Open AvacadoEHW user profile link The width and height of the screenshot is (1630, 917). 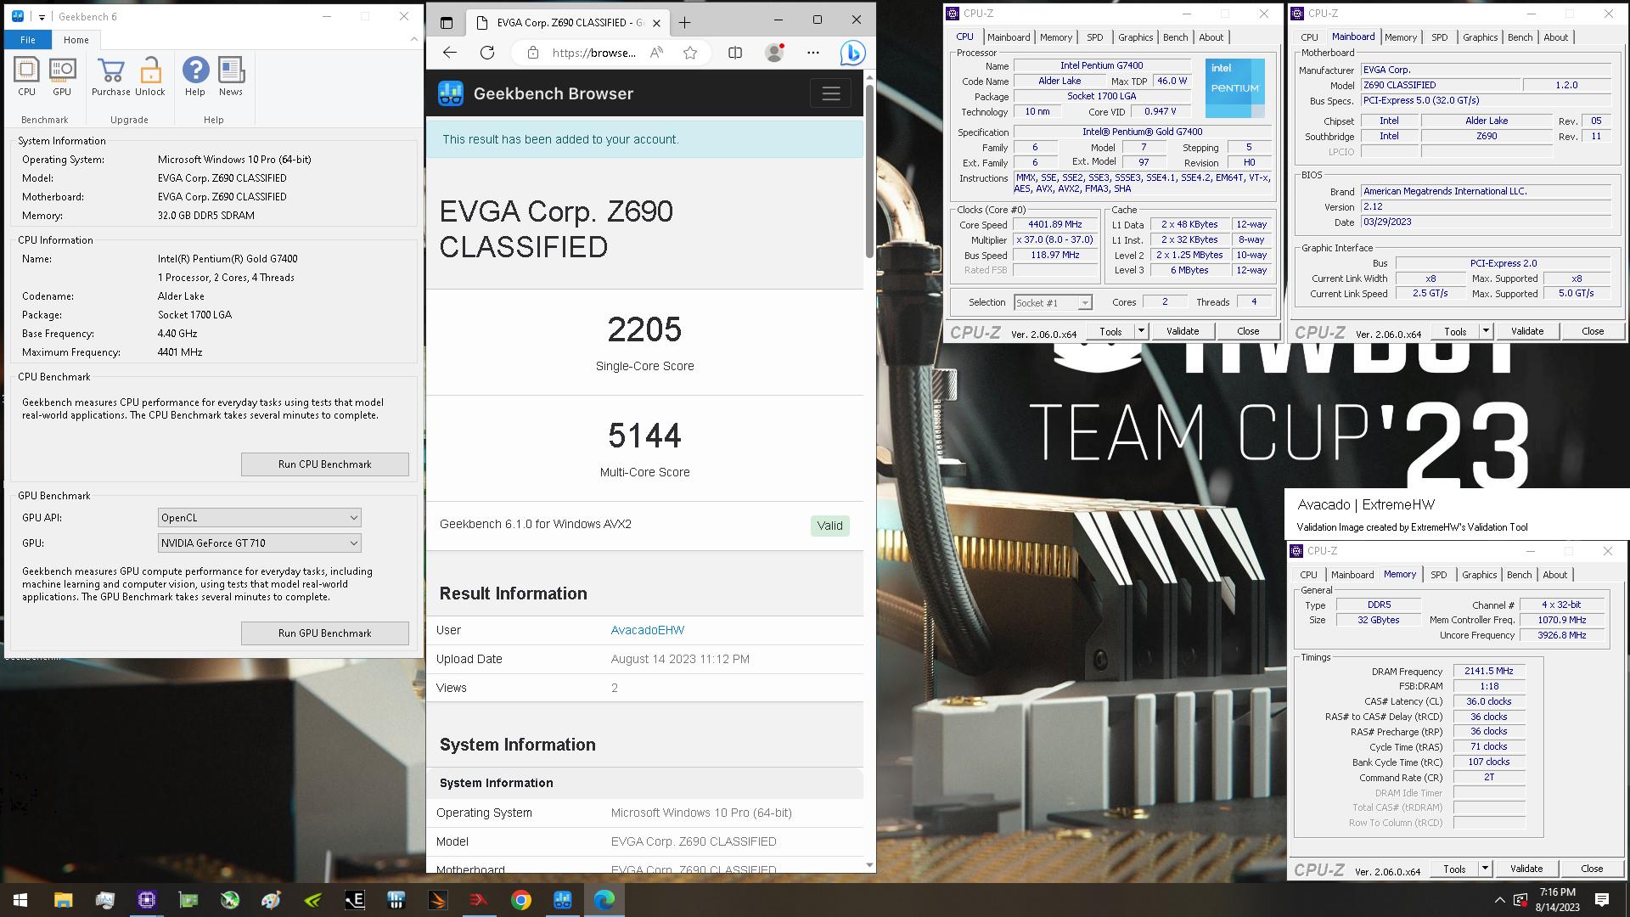(648, 630)
